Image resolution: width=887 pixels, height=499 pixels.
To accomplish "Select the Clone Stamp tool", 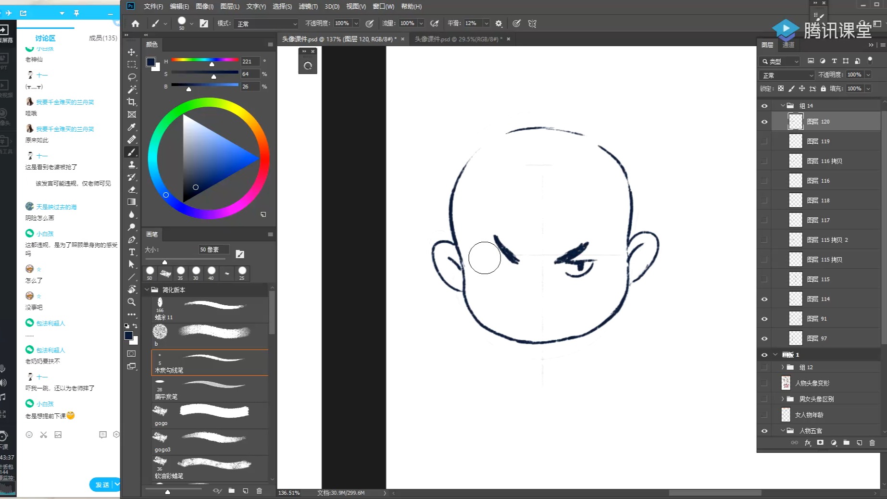I will [x=131, y=164].
